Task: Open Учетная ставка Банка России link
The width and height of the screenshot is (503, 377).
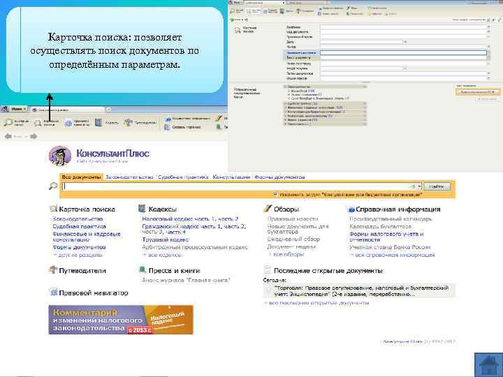Action: point(390,247)
